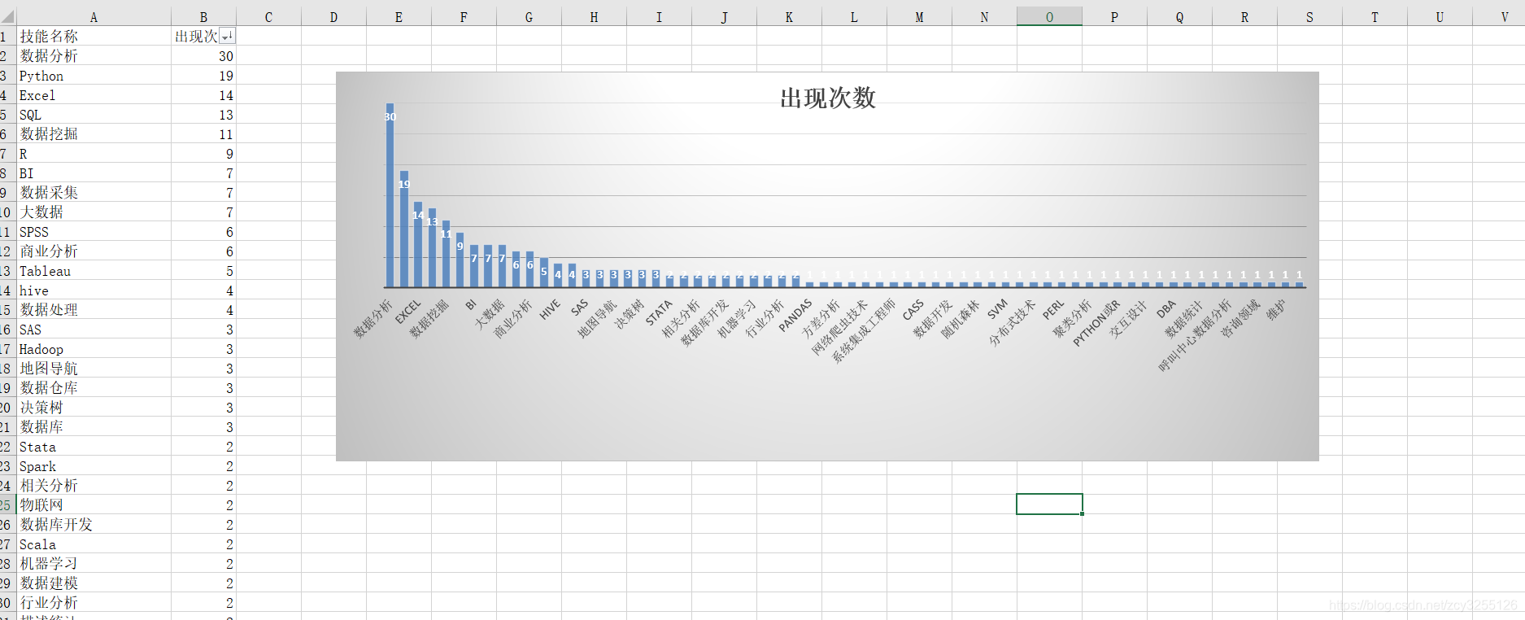Select column A header
This screenshot has width=1525, height=620.
94,17
